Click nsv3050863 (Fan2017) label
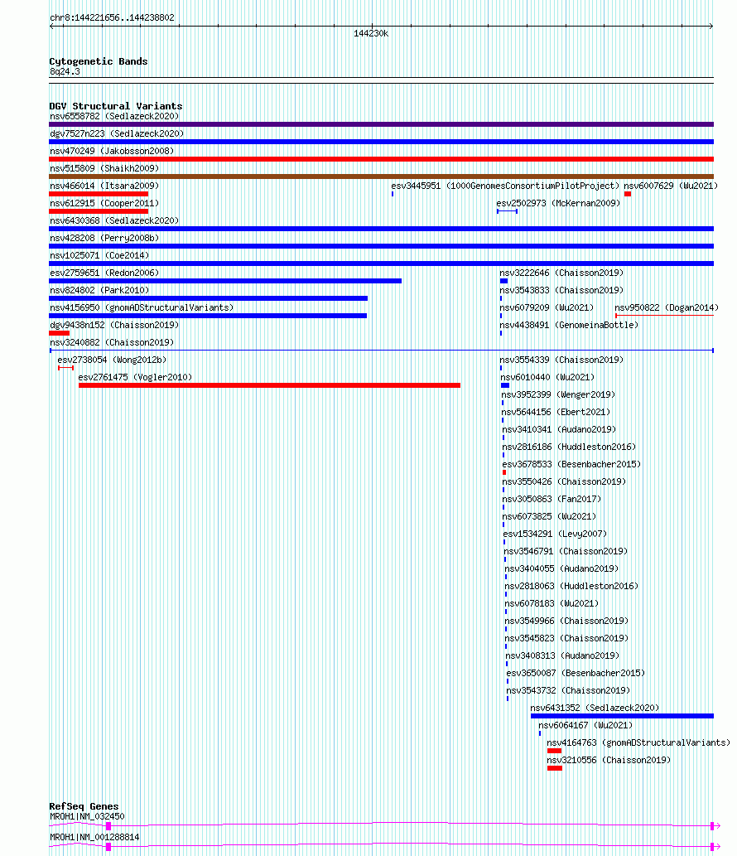 pos(552,500)
